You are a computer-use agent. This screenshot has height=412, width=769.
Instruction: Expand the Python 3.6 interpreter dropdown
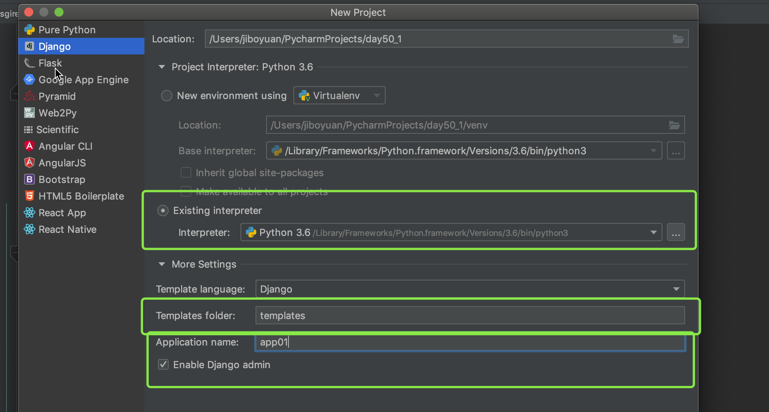pos(653,232)
